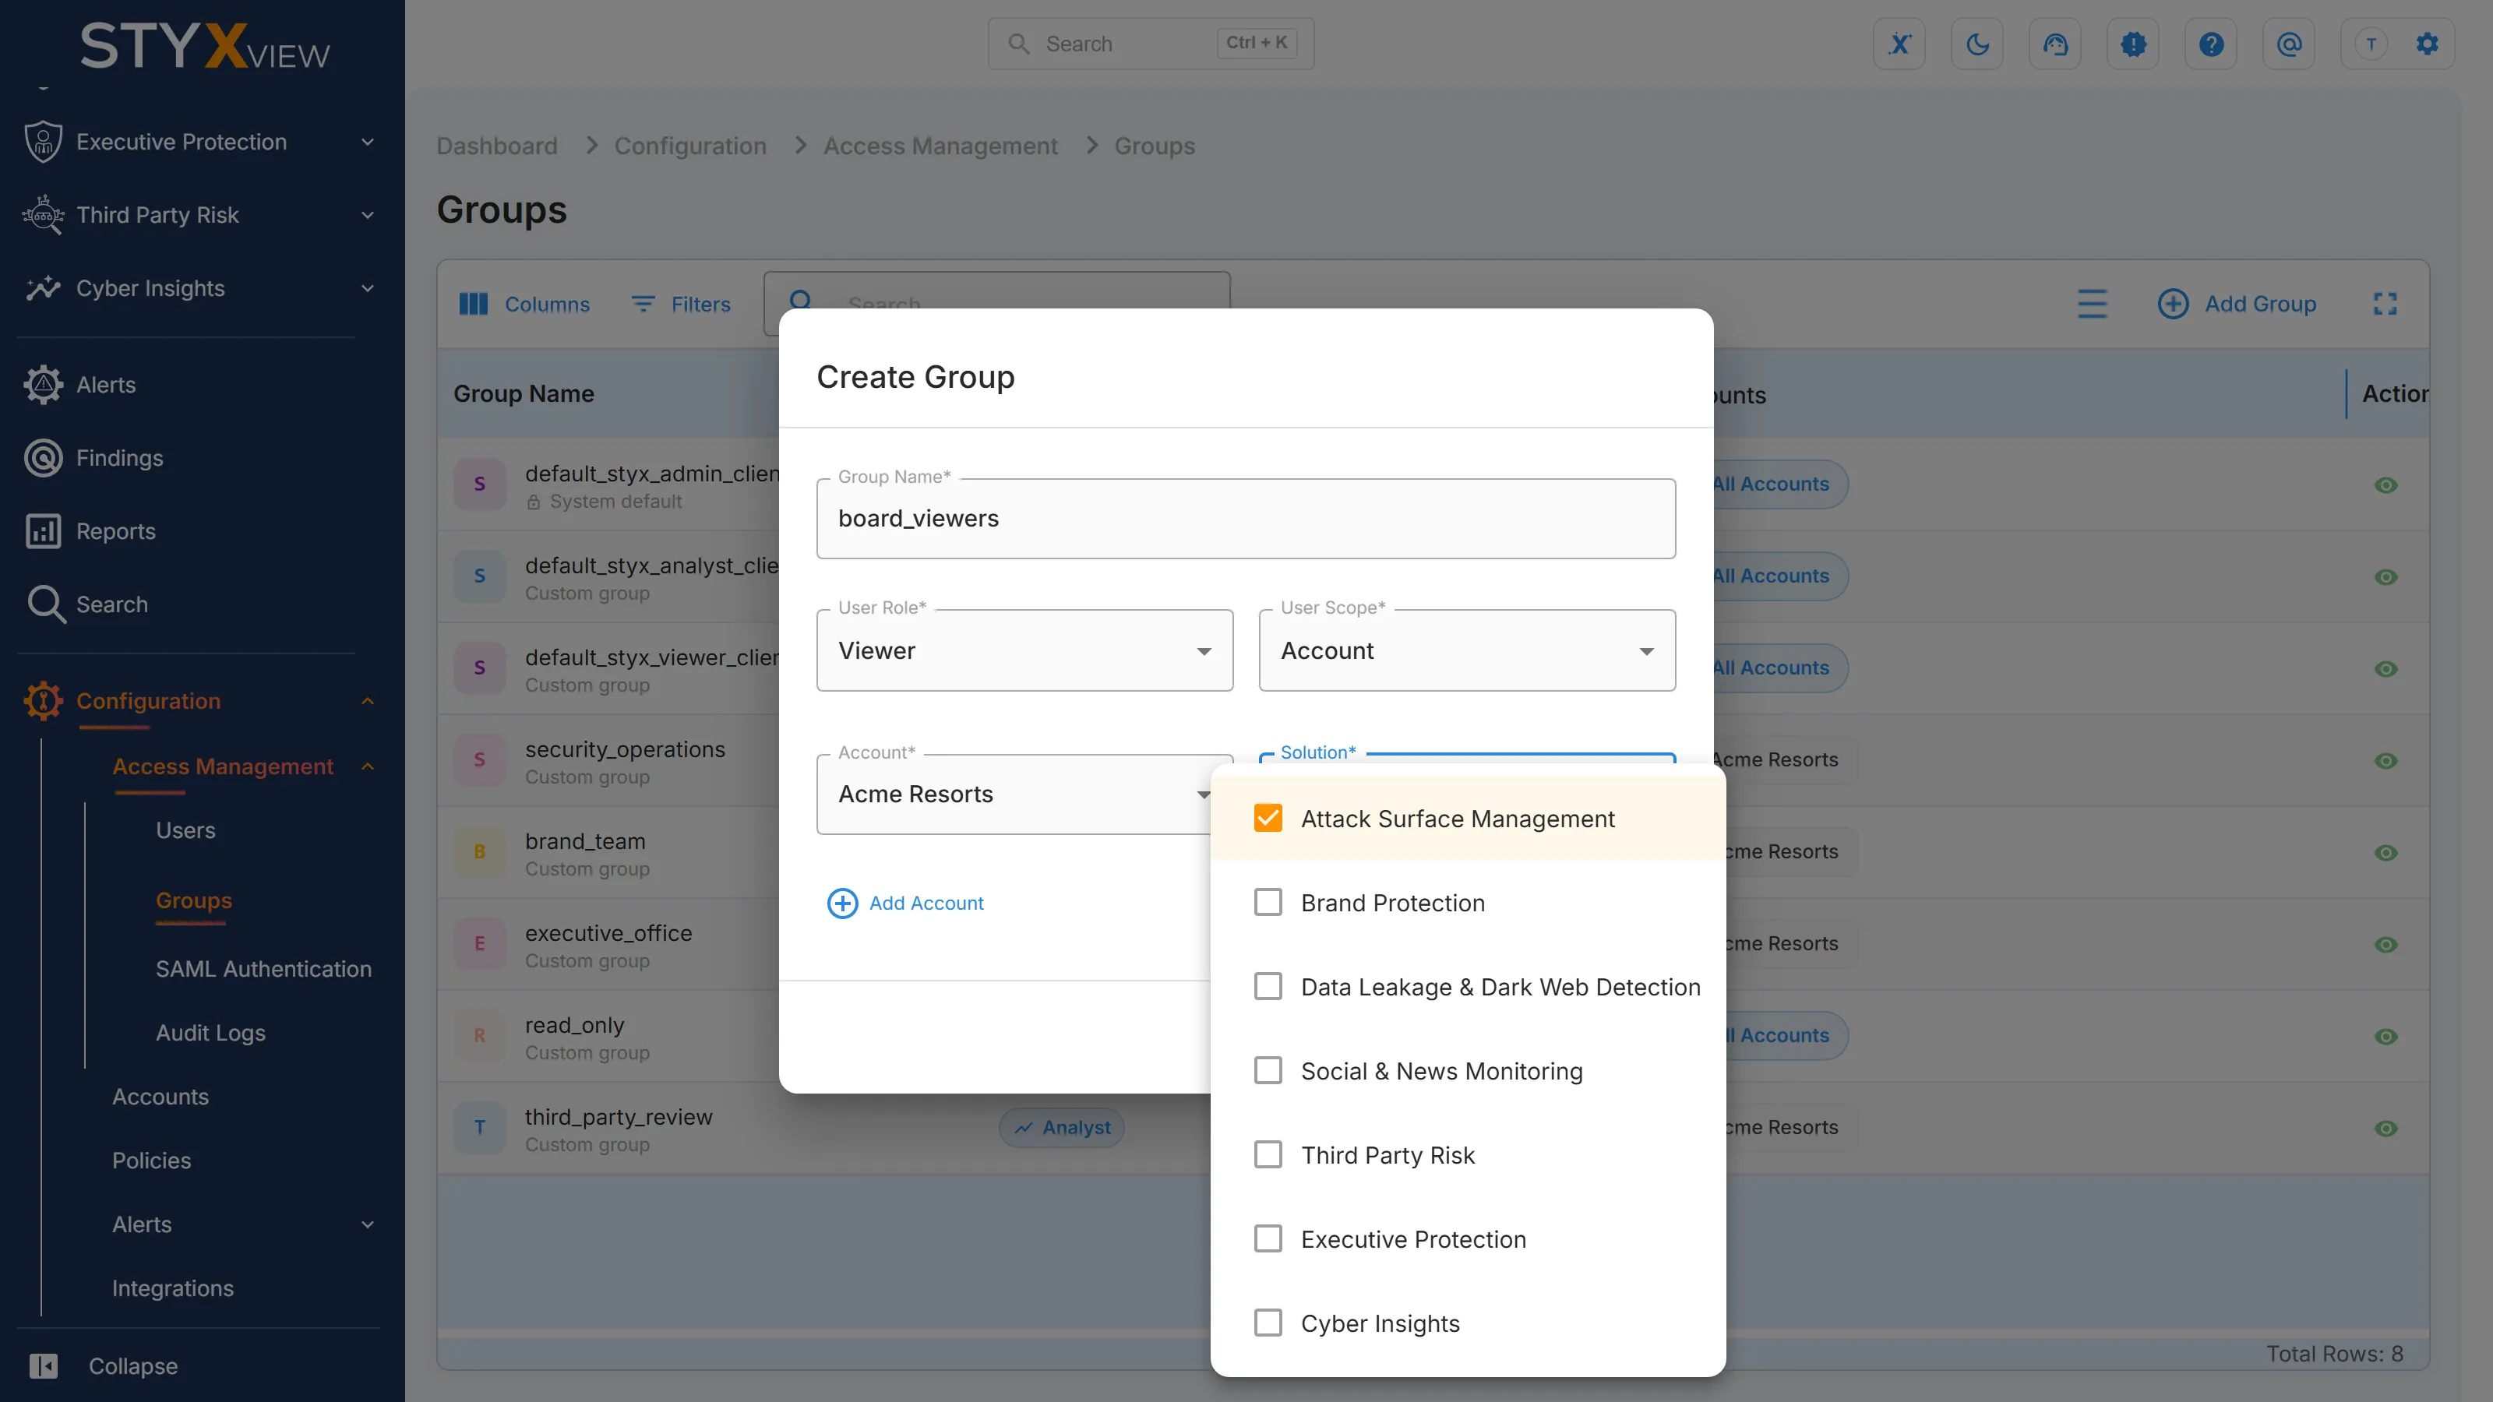Open the User Scope dropdown
2493x1402 pixels.
click(x=1467, y=650)
